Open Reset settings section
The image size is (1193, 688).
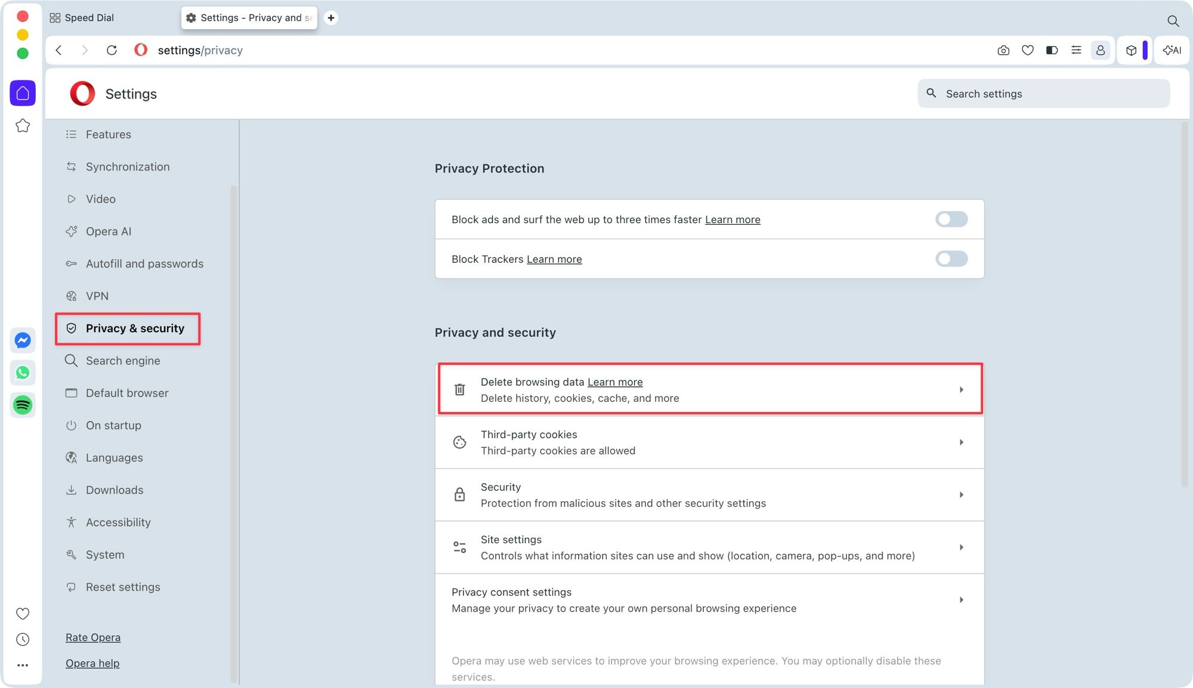point(122,587)
